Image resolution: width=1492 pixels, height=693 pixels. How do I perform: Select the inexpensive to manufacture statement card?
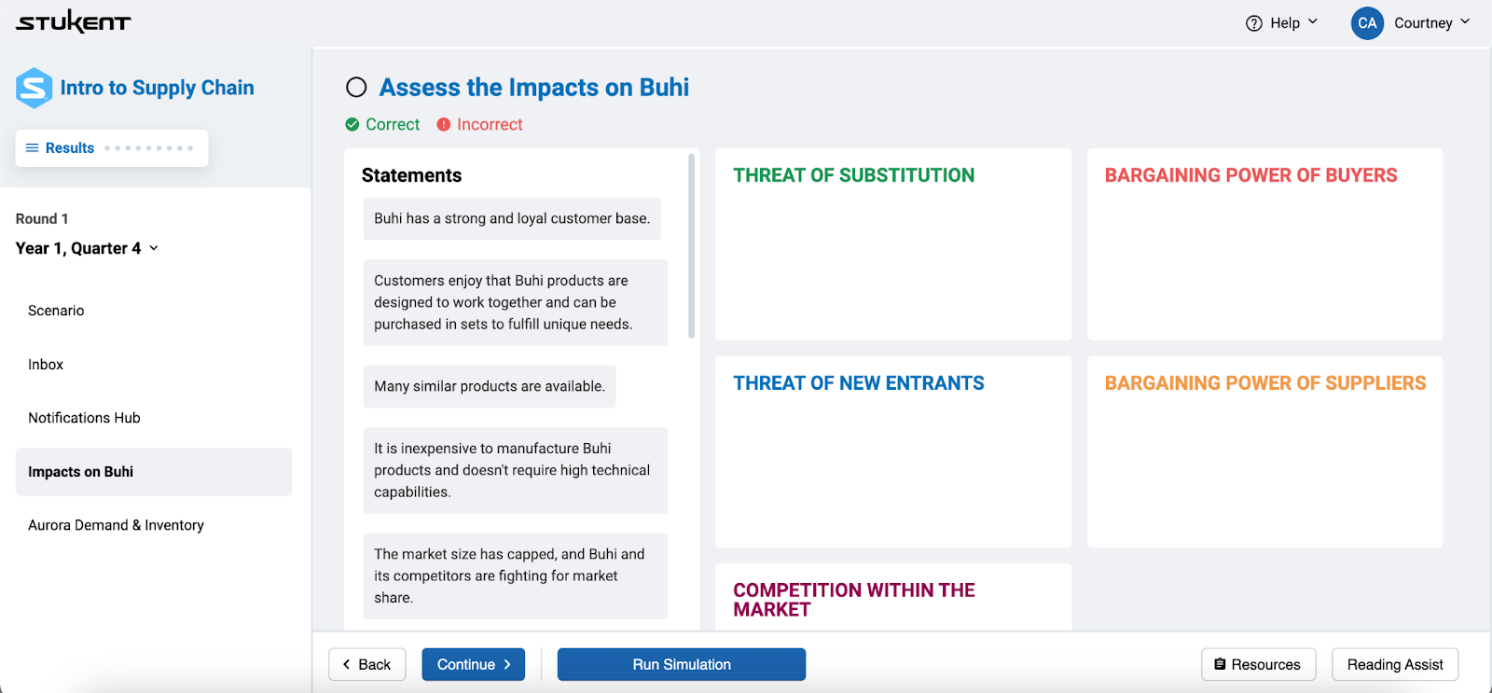click(516, 470)
